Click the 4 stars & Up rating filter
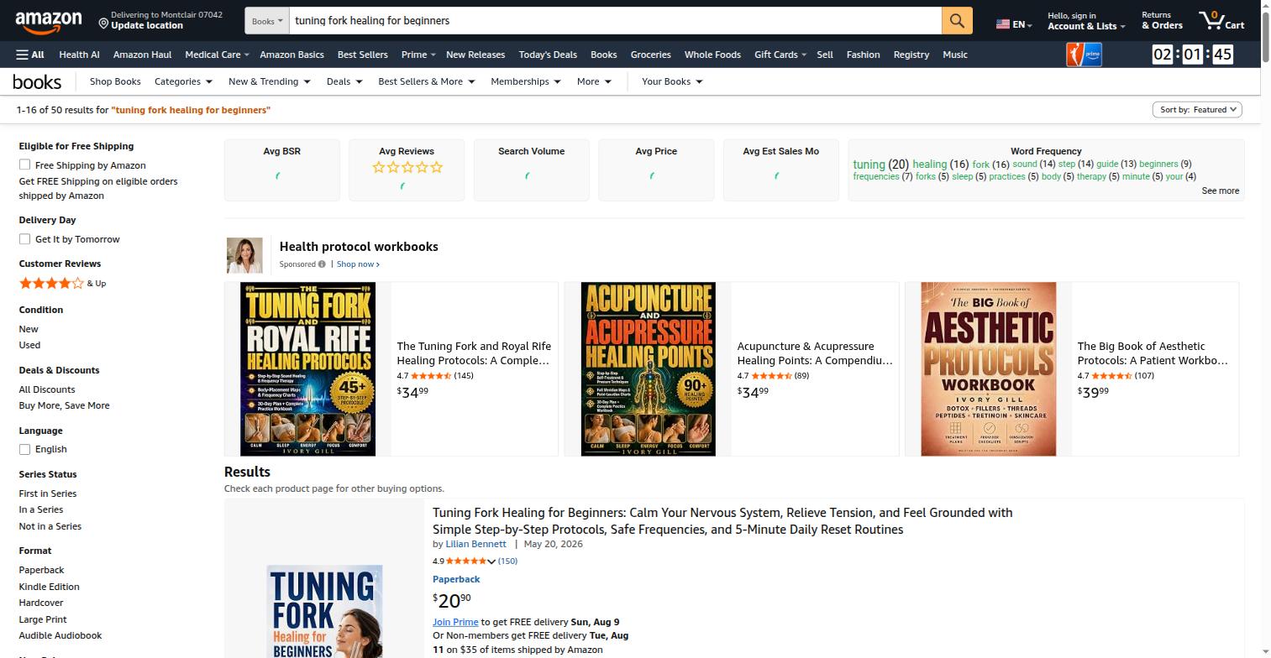Viewport: 1271px width, 658px height. (x=62, y=284)
